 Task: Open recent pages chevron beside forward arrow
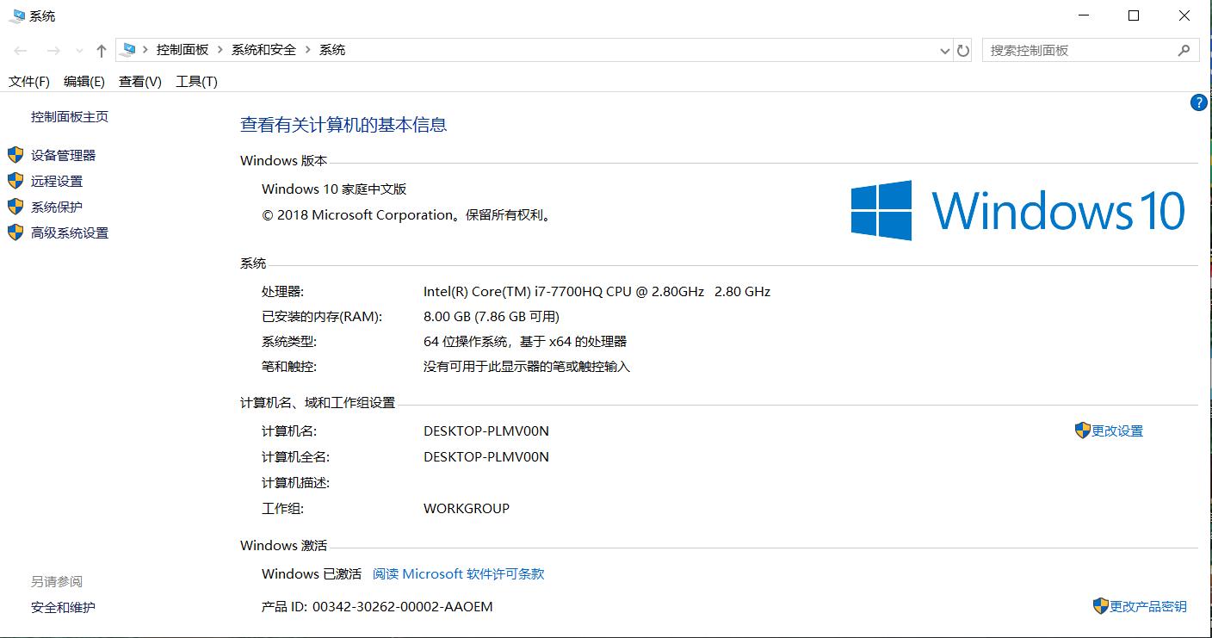78,50
